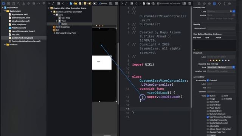The image size is (242, 136).
Task: Collapse the CustomAlert project root
Action: pos(3,8)
